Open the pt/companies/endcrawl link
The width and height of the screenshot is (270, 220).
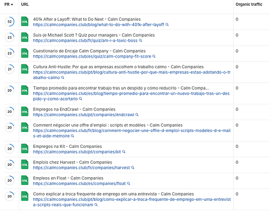point(83,115)
